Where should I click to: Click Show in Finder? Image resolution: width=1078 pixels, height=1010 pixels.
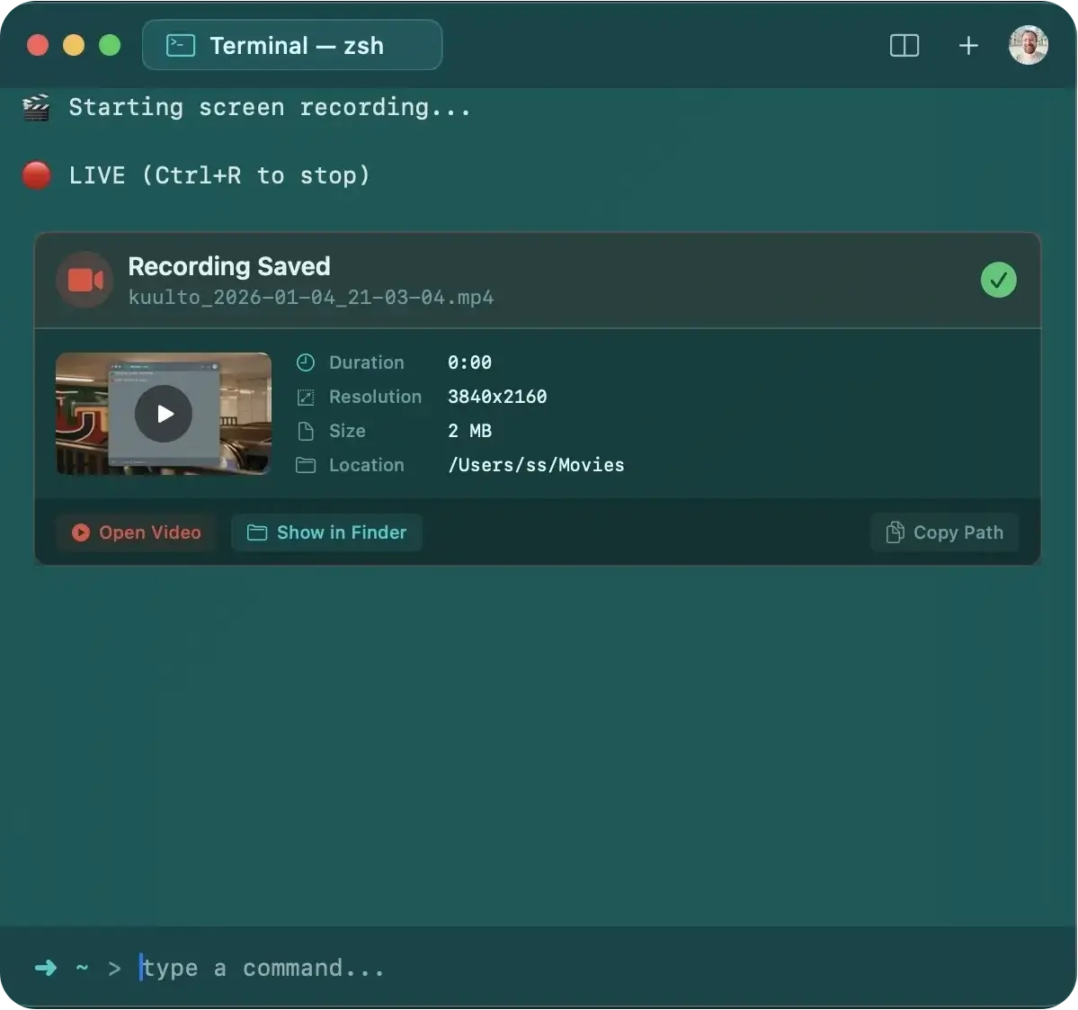tap(326, 532)
